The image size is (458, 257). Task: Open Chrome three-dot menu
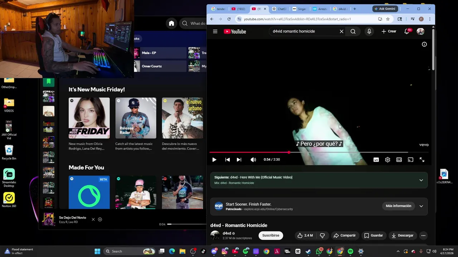430,19
